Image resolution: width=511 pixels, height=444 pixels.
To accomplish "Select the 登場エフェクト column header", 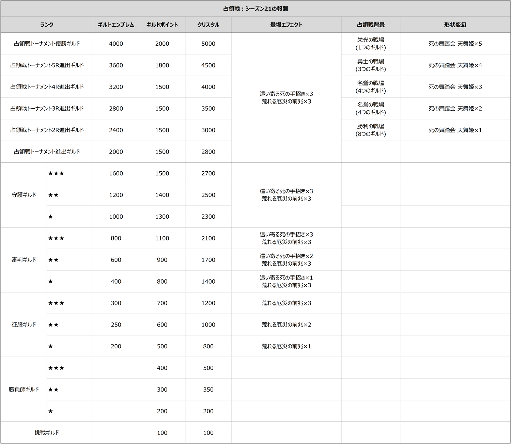I will point(286,25).
